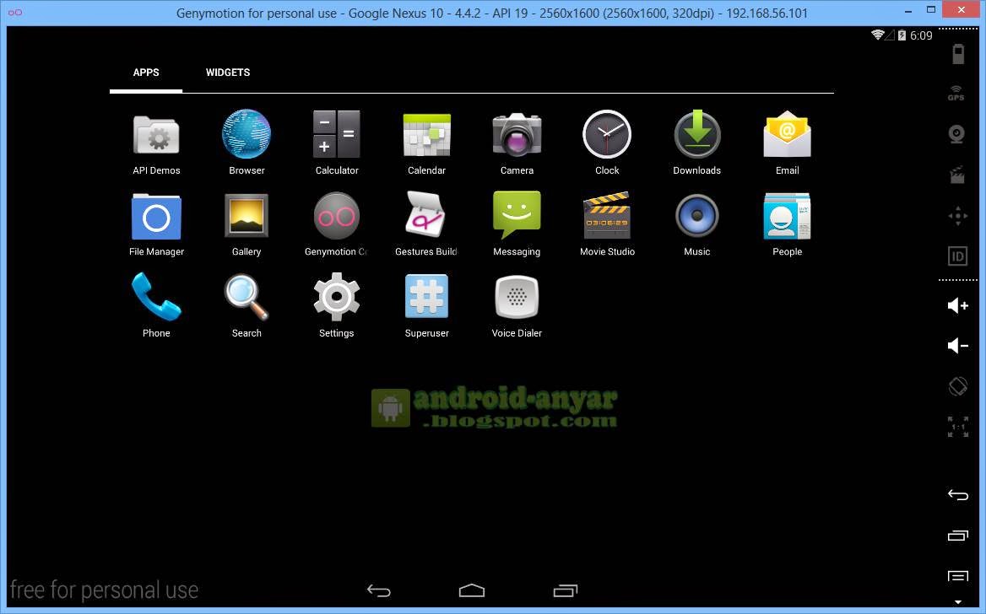986x614 pixels.
Task: Decrease volume in Genymotion sidebar
Action: [x=957, y=346]
